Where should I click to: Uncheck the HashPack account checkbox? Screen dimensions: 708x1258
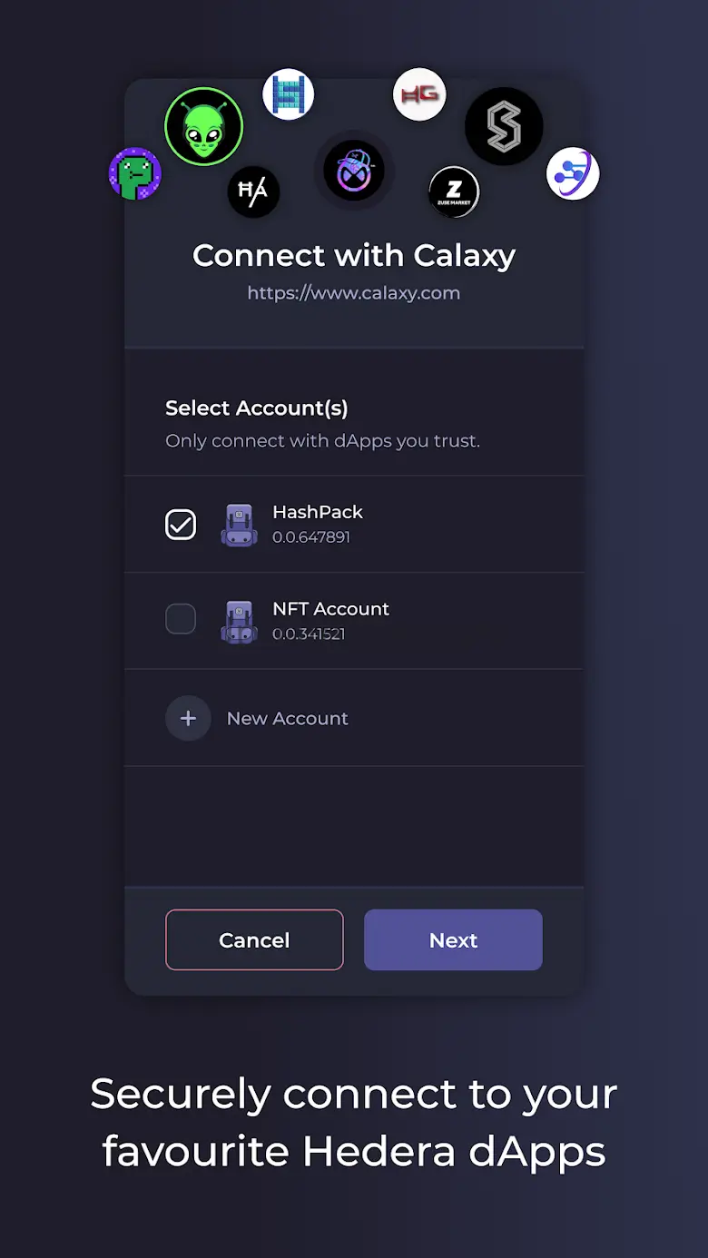[x=181, y=525]
